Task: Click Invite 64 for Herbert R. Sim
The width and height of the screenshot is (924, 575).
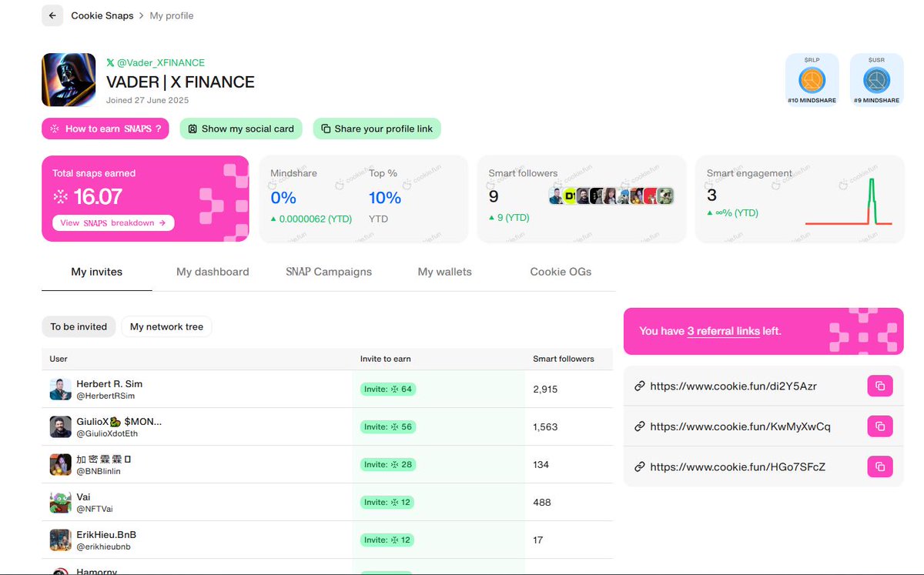Action: coord(388,389)
